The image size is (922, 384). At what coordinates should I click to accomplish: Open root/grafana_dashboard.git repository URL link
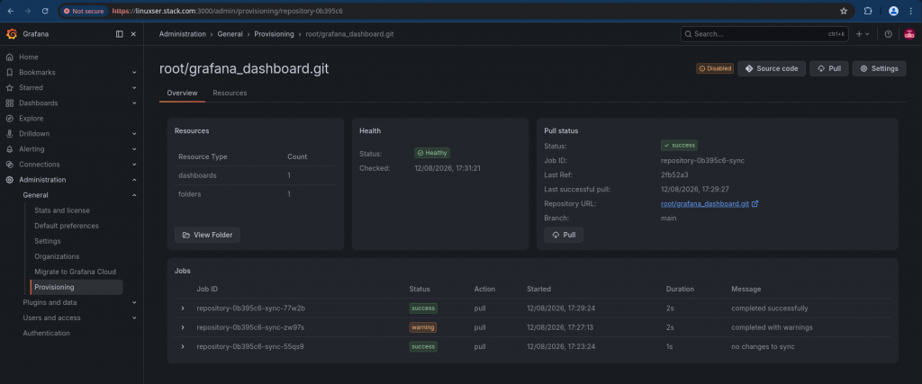(x=710, y=204)
